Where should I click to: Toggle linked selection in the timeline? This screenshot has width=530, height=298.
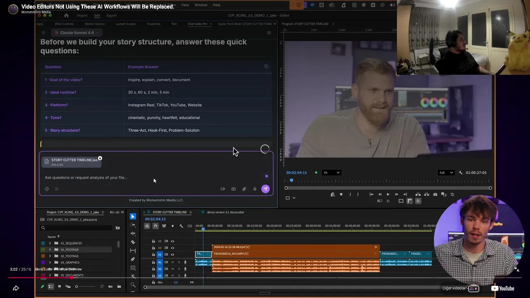[x=164, y=226]
